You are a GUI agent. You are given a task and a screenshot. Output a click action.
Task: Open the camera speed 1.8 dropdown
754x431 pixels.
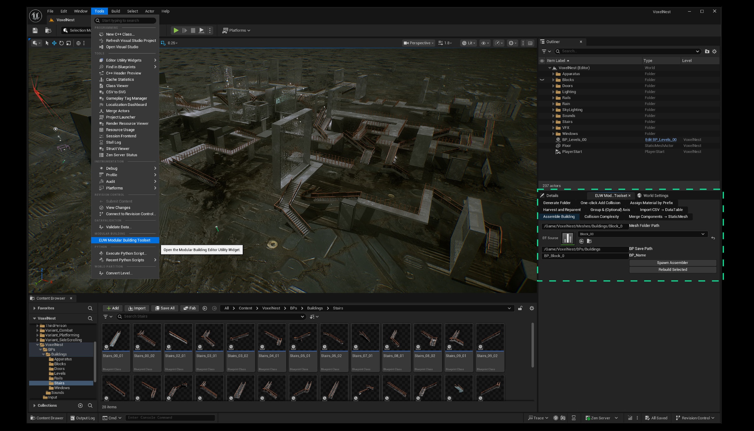click(445, 43)
